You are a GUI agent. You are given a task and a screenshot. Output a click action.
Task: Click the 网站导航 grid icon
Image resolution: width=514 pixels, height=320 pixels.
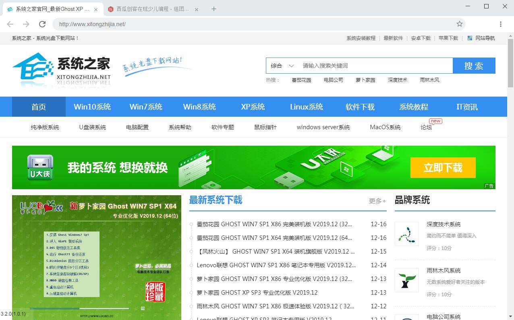point(470,38)
